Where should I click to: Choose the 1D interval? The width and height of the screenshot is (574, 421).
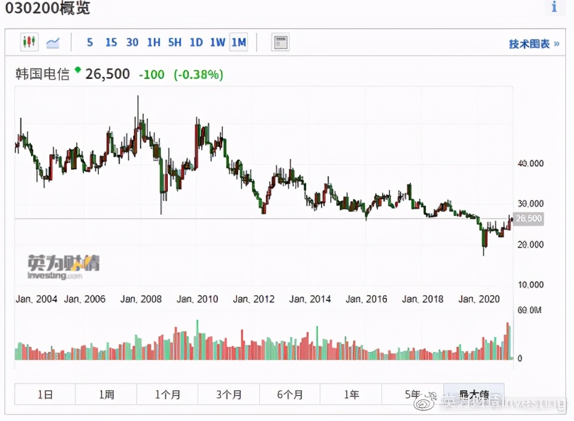pyautogui.click(x=196, y=43)
